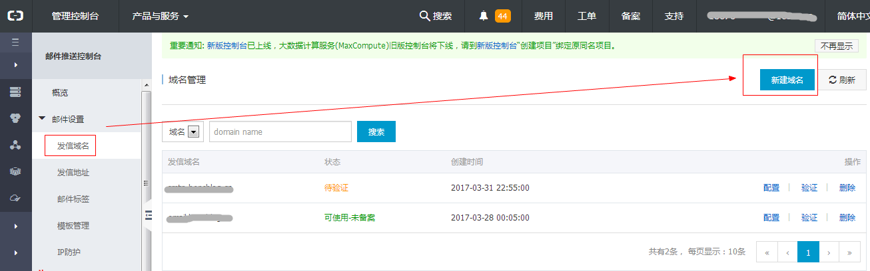Select 概览 in the sidebar
Image resolution: width=870 pixels, height=271 pixels.
coord(60,92)
